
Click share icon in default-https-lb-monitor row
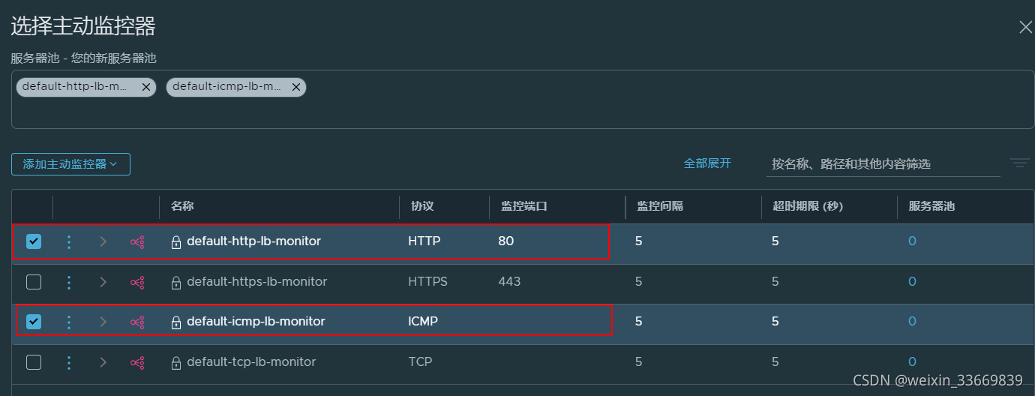(137, 282)
